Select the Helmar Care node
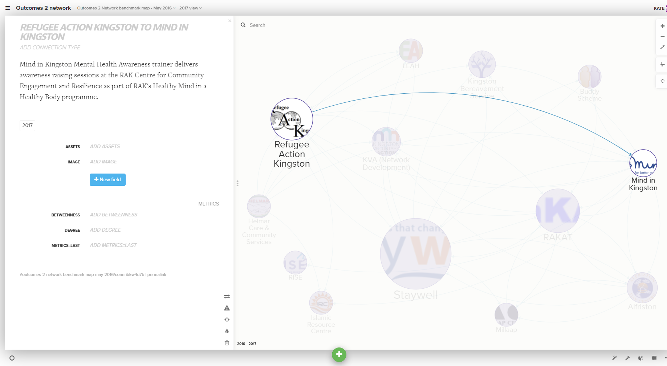The width and height of the screenshot is (667, 366). [x=259, y=206]
